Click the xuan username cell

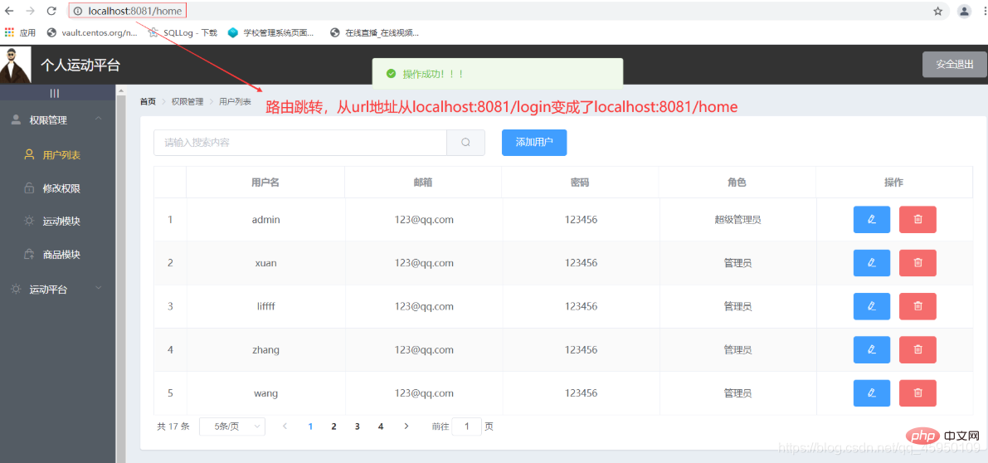point(265,263)
